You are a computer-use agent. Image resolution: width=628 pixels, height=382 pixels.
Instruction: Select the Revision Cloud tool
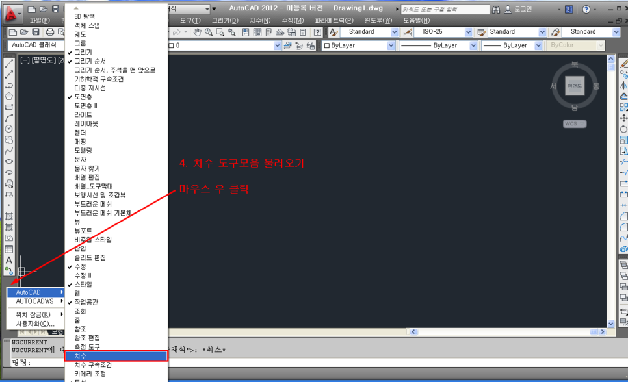point(9,140)
